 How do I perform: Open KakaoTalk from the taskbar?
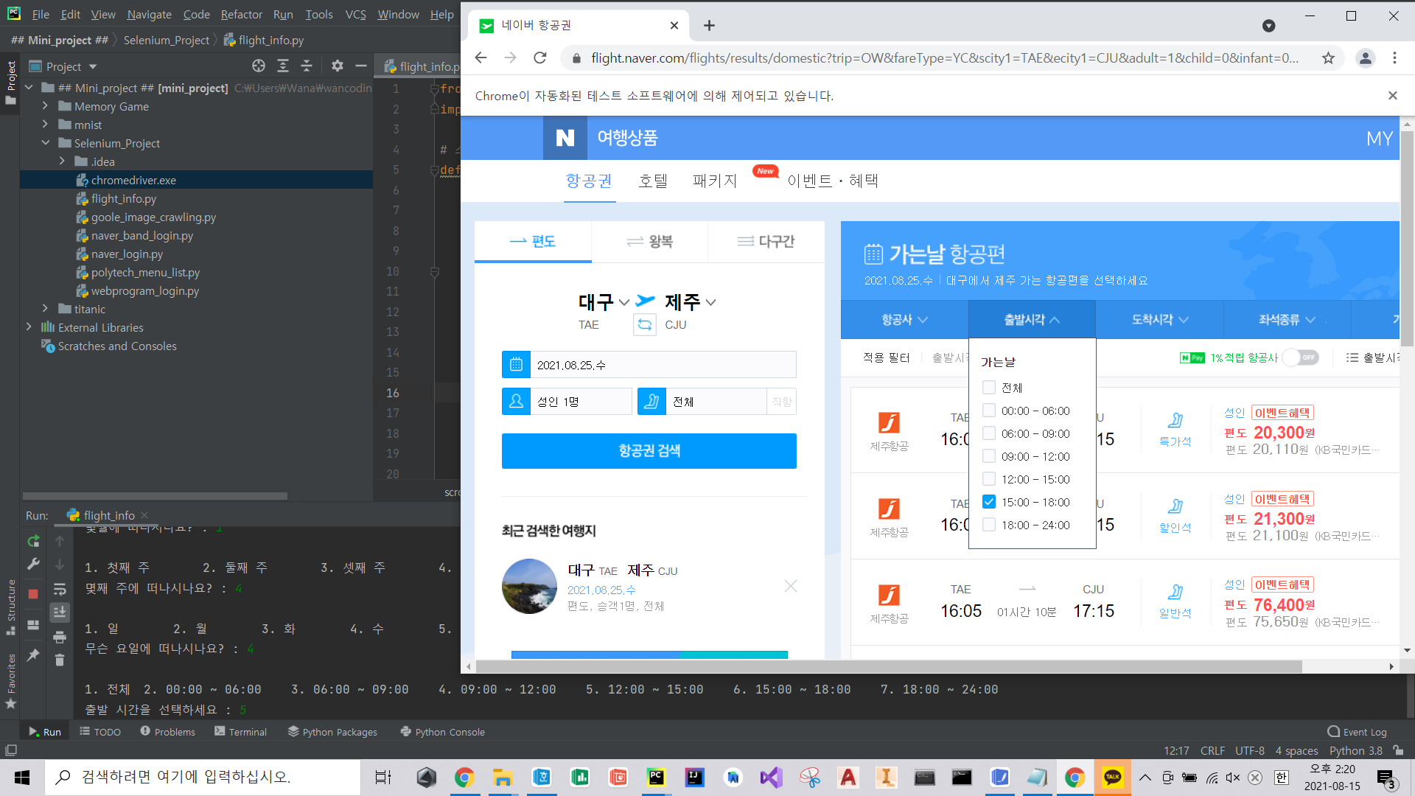pyautogui.click(x=1112, y=778)
